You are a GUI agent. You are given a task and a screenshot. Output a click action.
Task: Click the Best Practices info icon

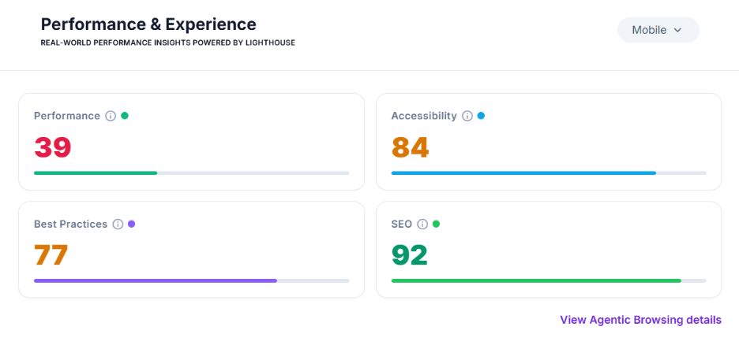click(118, 224)
